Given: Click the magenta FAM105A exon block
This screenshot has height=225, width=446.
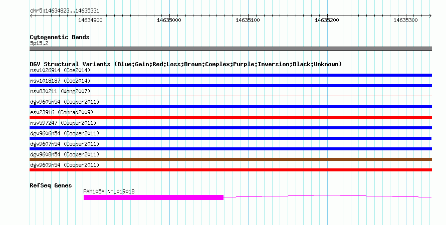Looking at the screenshot, I should click(154, 197).
